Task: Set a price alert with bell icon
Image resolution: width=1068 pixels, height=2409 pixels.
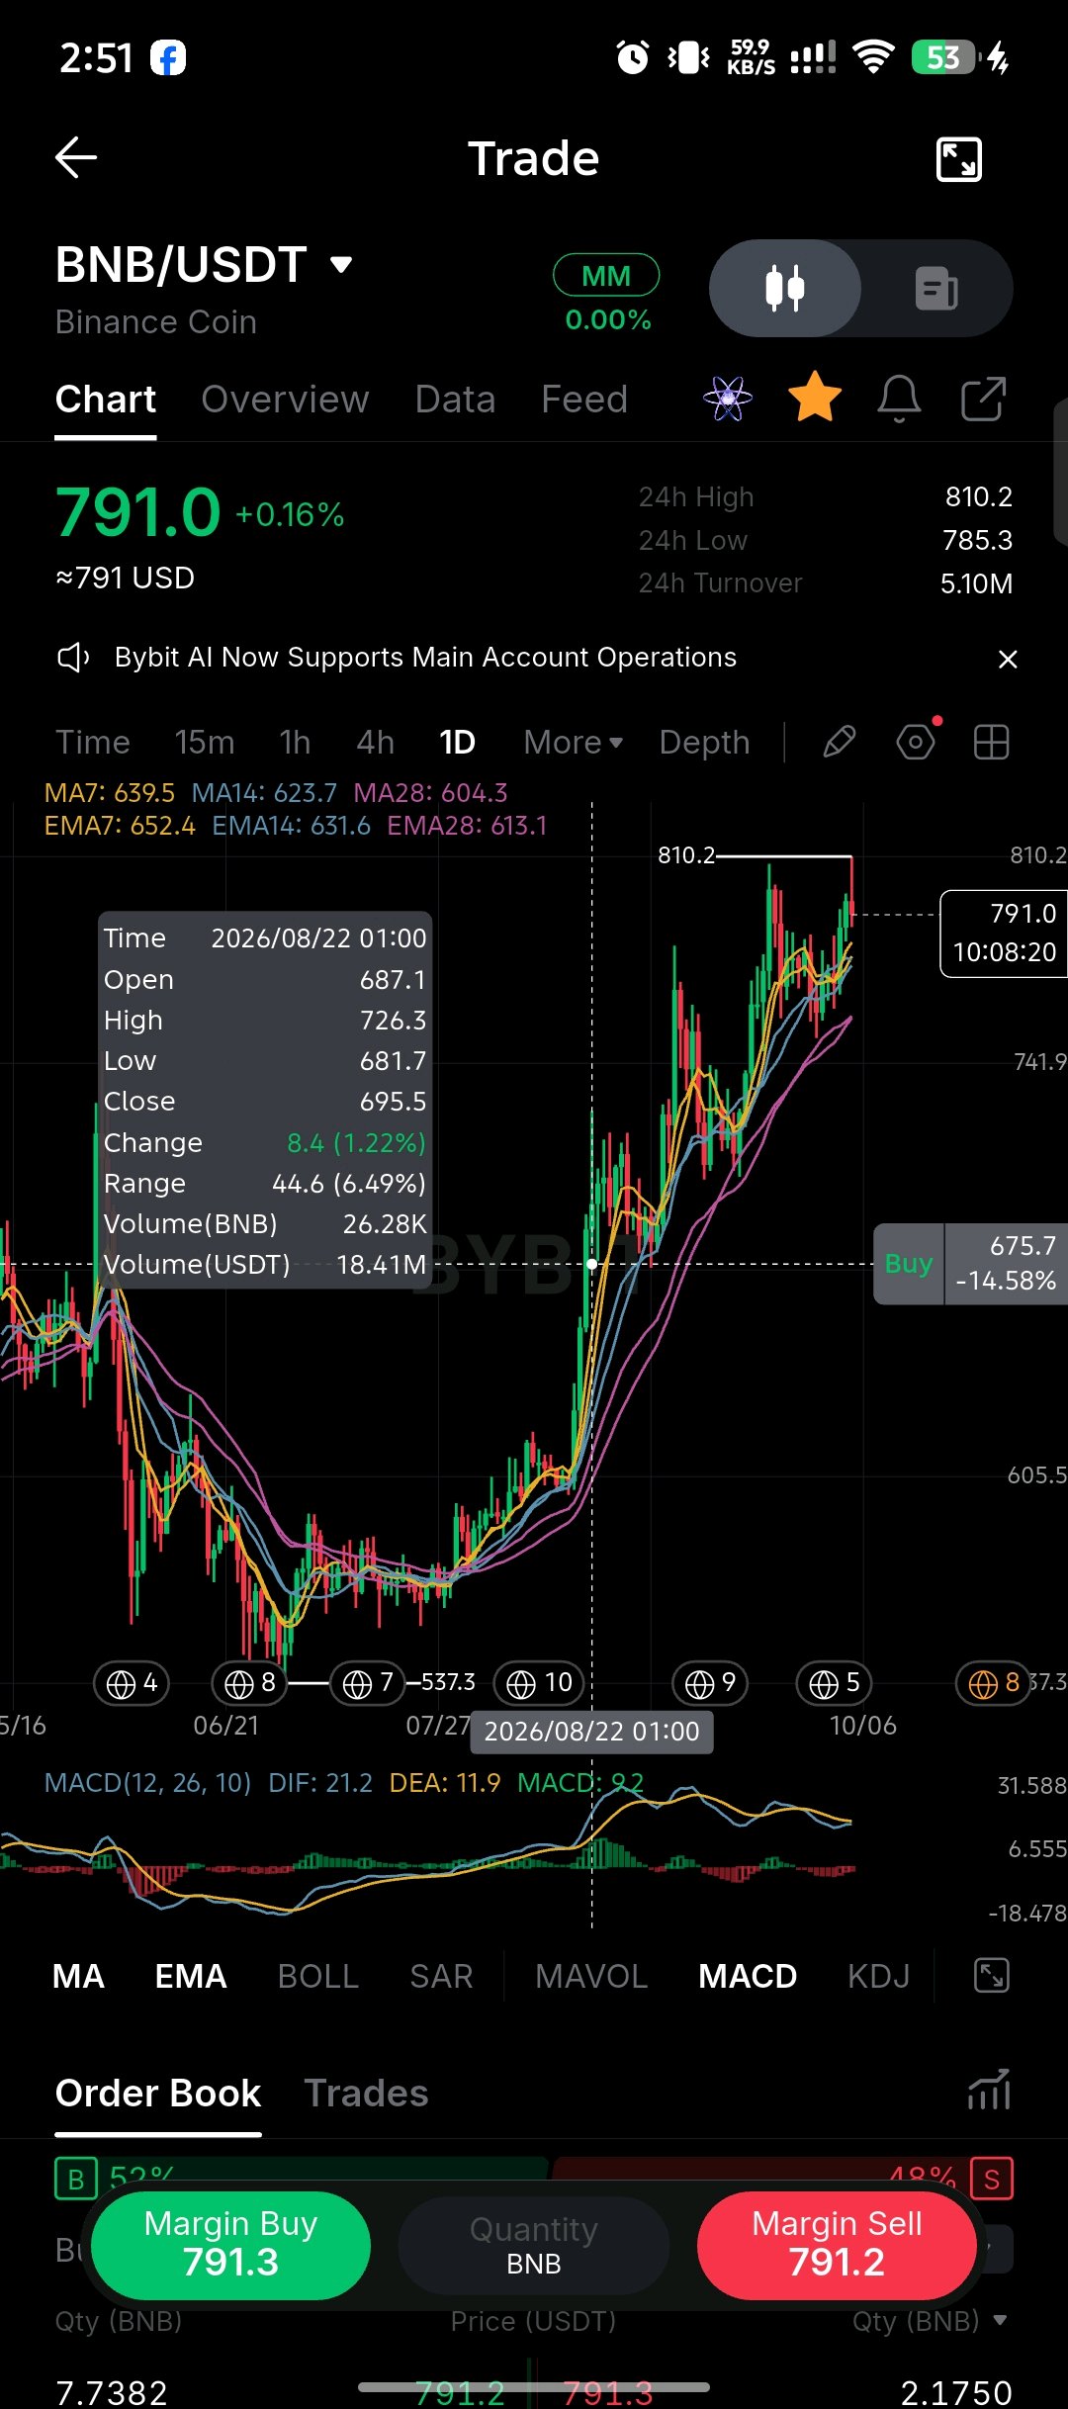Action: point(899,399)
